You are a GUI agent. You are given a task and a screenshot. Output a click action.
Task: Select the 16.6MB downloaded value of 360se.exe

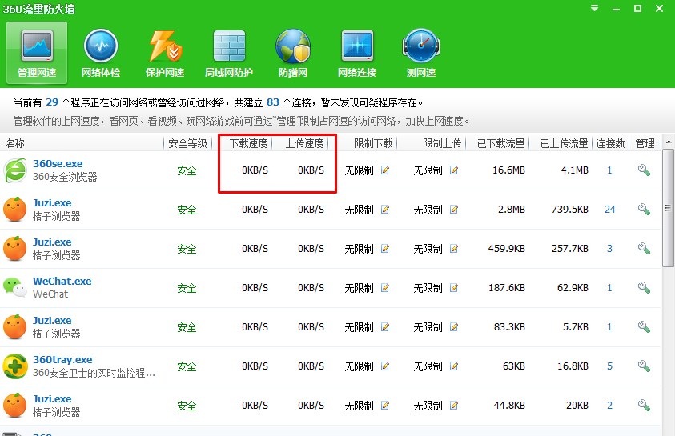508,170
